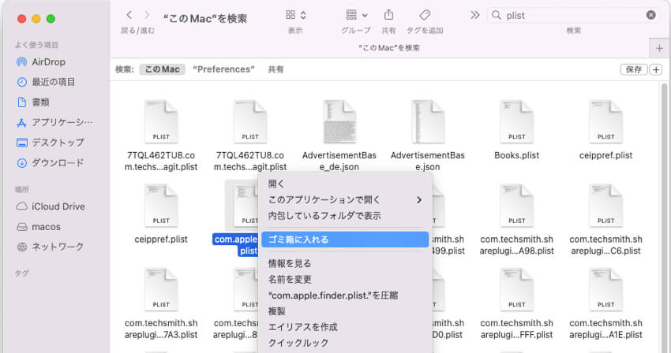Click the "この Mac"を検索 tab title
The height and width of the screenshot is (353, 671).
(389, 48)
